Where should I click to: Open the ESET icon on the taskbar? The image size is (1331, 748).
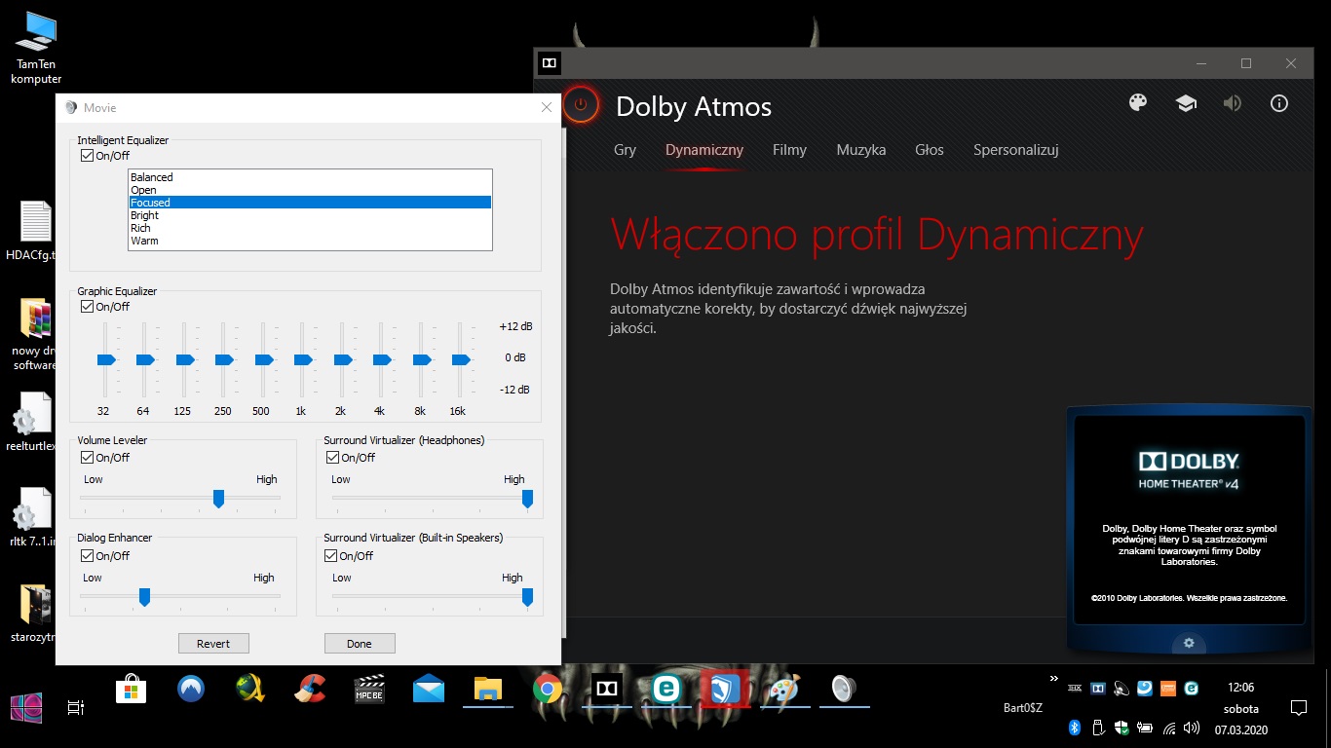coord(666,689)
